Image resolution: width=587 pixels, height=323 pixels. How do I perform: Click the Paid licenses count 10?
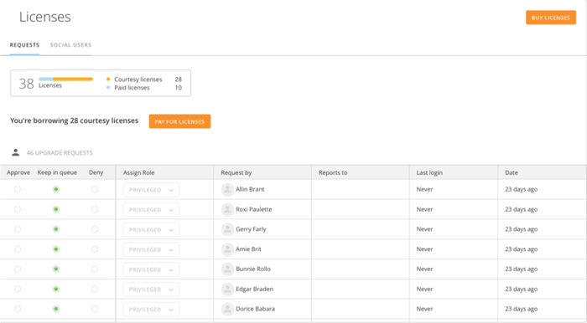tap(178, 87)
